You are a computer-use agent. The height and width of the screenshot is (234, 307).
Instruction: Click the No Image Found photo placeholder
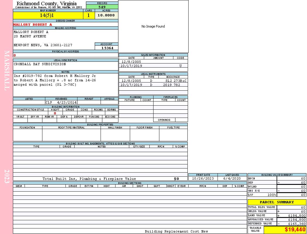point(153,26)
